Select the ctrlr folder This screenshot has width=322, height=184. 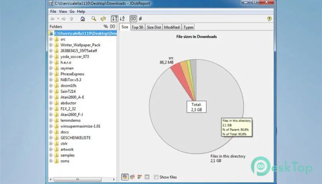click(x=64, y=144)
